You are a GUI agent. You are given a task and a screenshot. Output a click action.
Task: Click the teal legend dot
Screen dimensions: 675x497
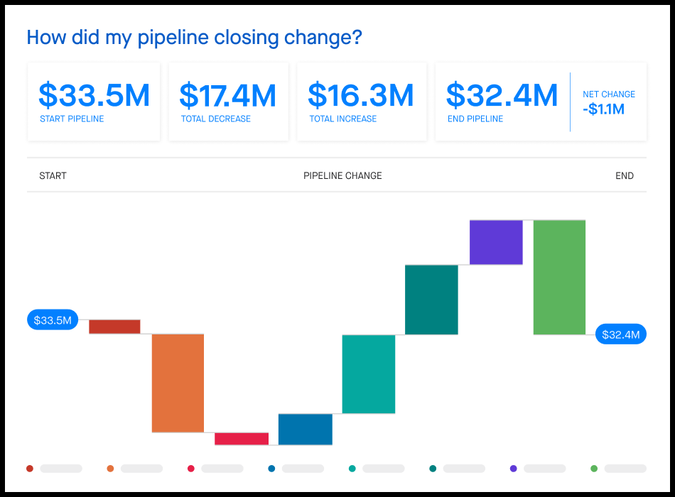[x=352, y=469]
